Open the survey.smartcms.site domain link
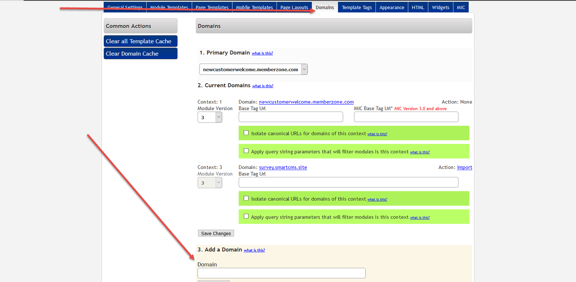The height and width of the screenshot is (282, 576). tap(283, 167)
